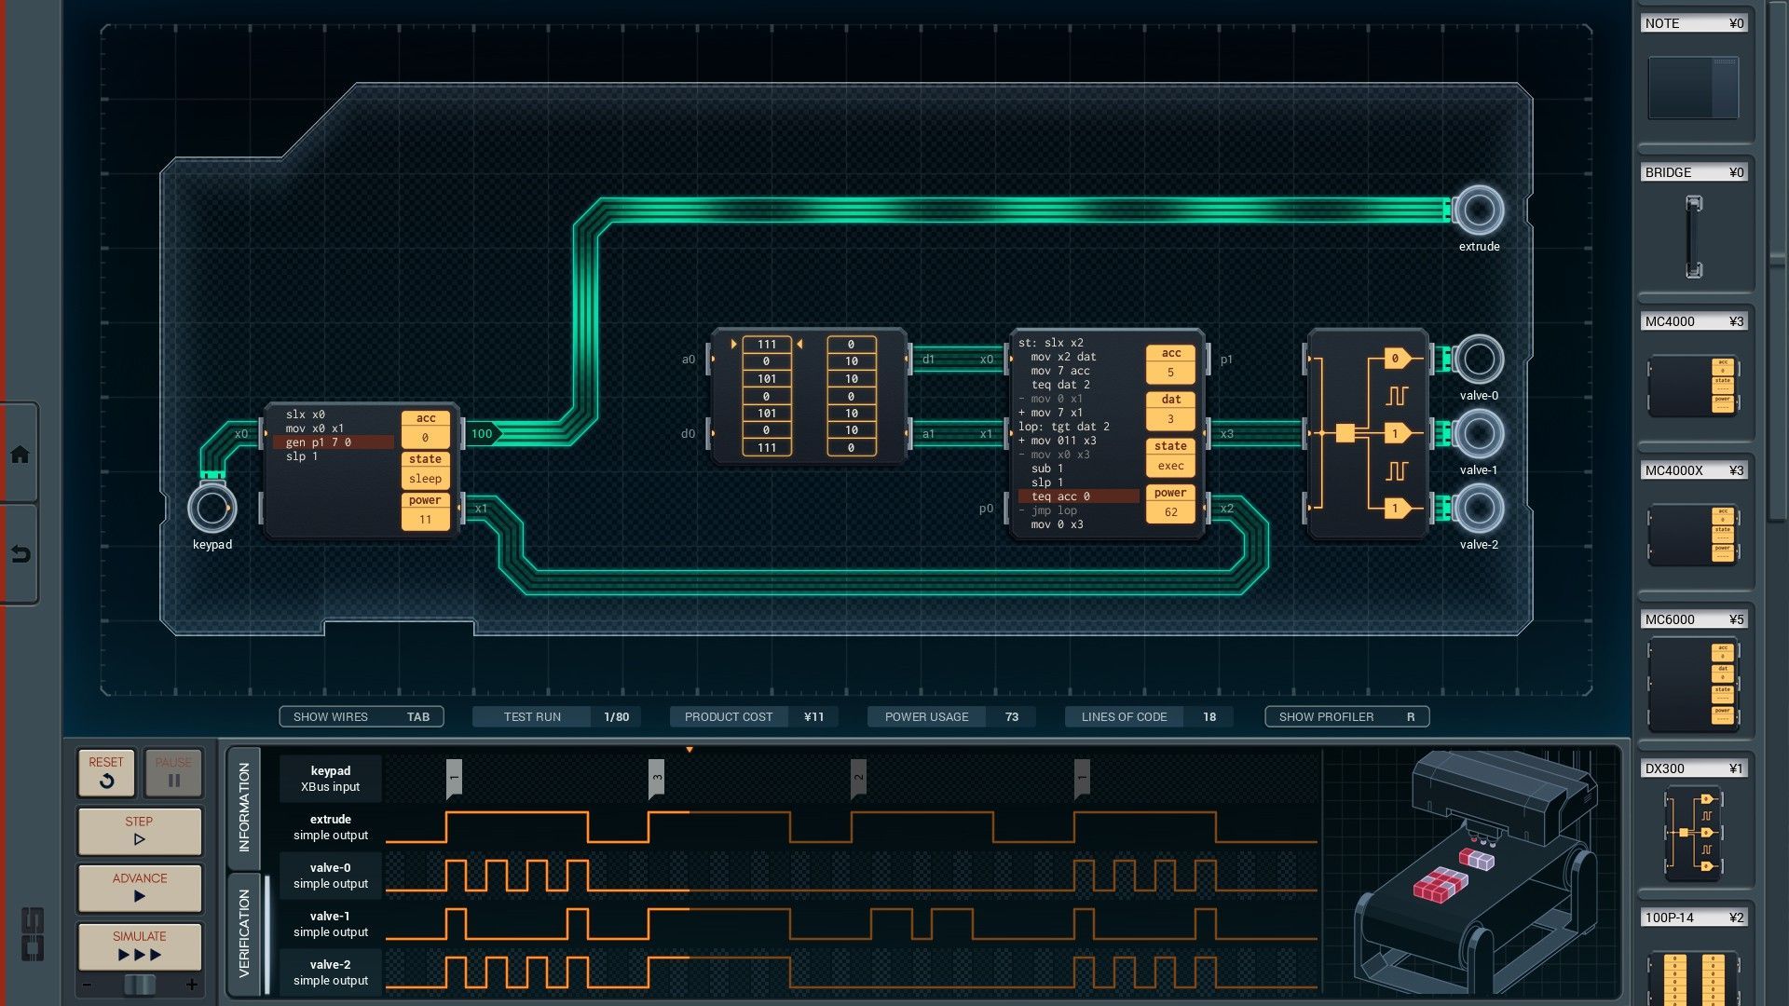Toggle Show Wires view
Image resolution: width=1789 pixels, height=1006 pixels.
361,716
